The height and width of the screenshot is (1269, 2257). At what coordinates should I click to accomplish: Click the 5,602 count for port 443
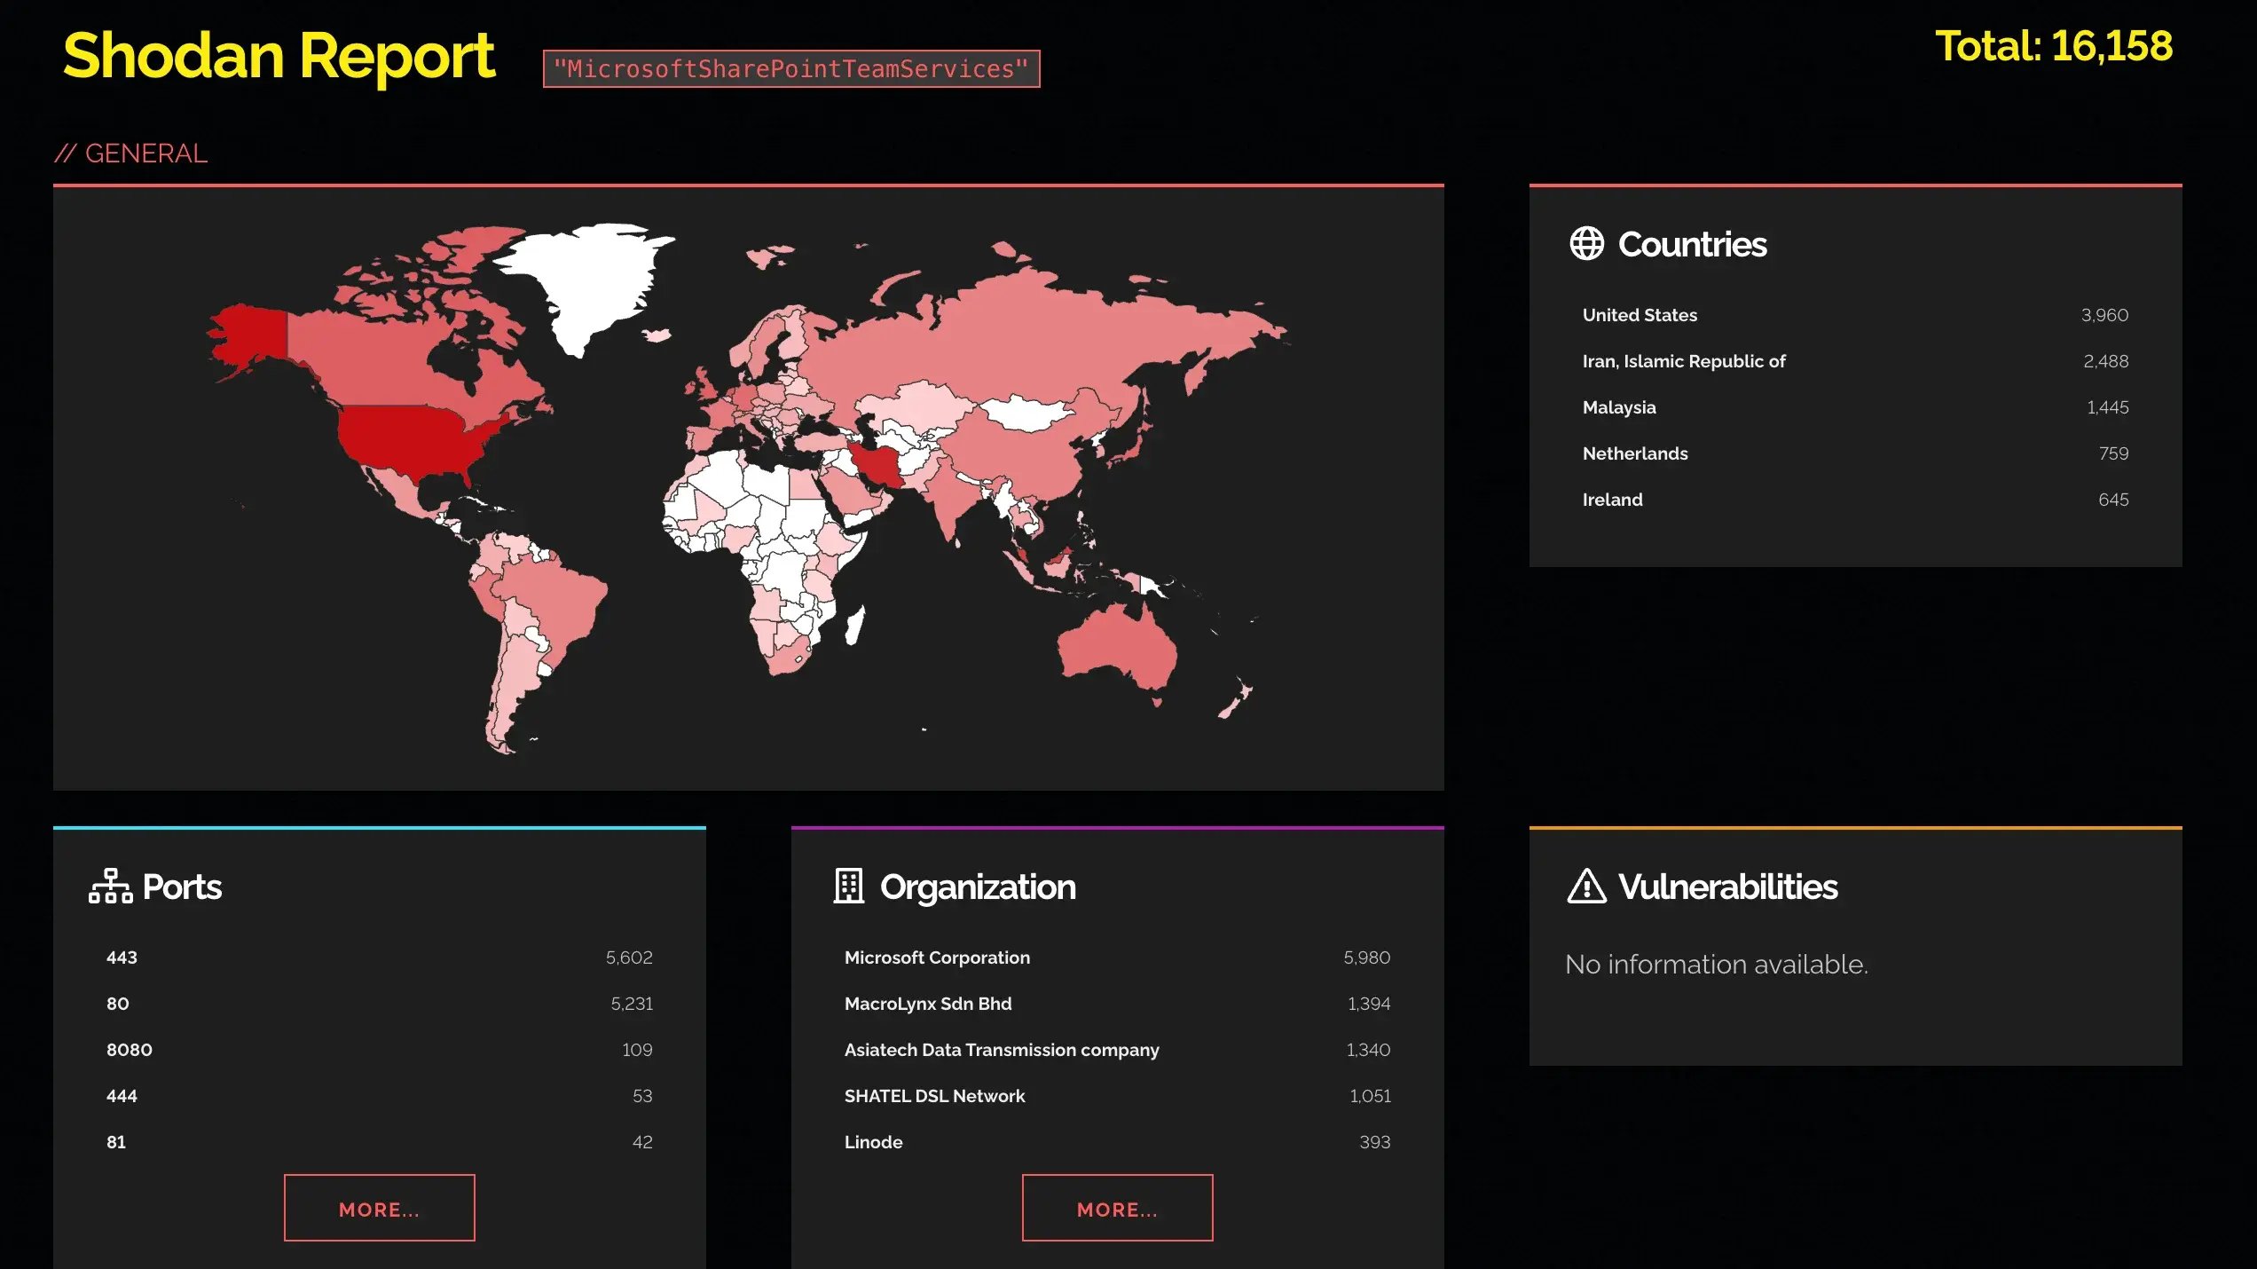tap(629, 958)
